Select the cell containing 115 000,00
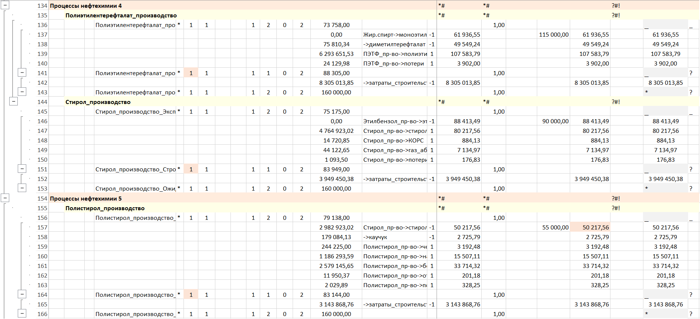This screenshot has width=700, height=319. pos(553,35)
